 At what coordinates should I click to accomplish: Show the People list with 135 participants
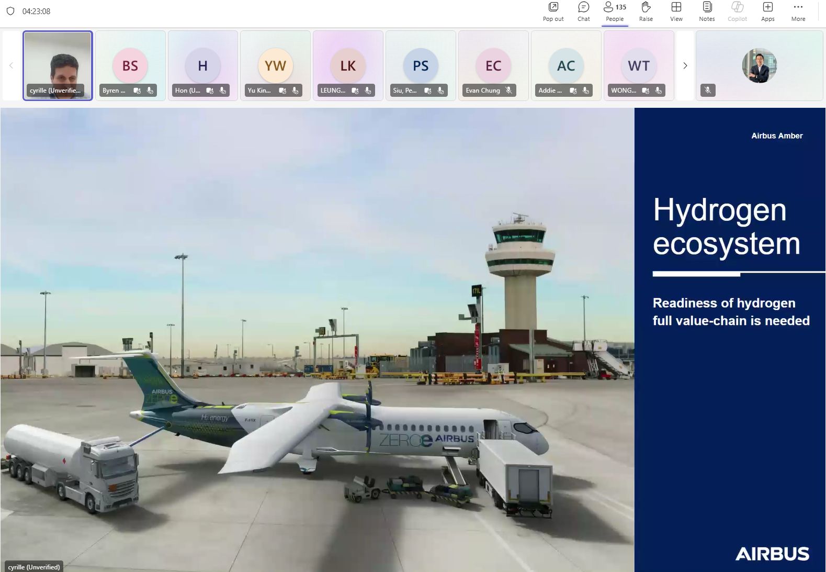click(x=615, y=12)
